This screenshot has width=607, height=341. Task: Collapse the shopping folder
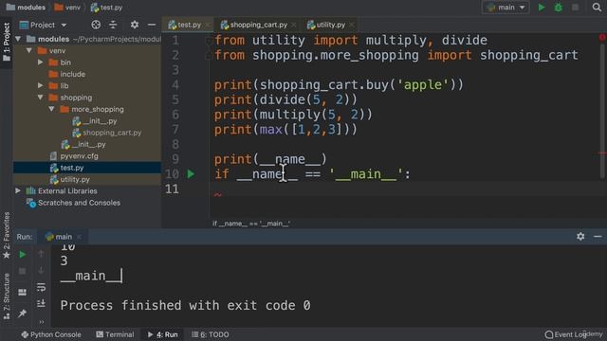(40, 98)
